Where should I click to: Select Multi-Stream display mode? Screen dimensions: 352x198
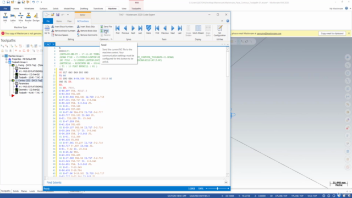[x=198, y=30]
